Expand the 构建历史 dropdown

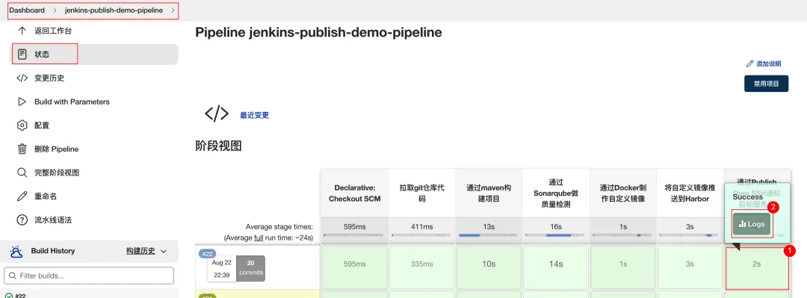click(146, 251)
